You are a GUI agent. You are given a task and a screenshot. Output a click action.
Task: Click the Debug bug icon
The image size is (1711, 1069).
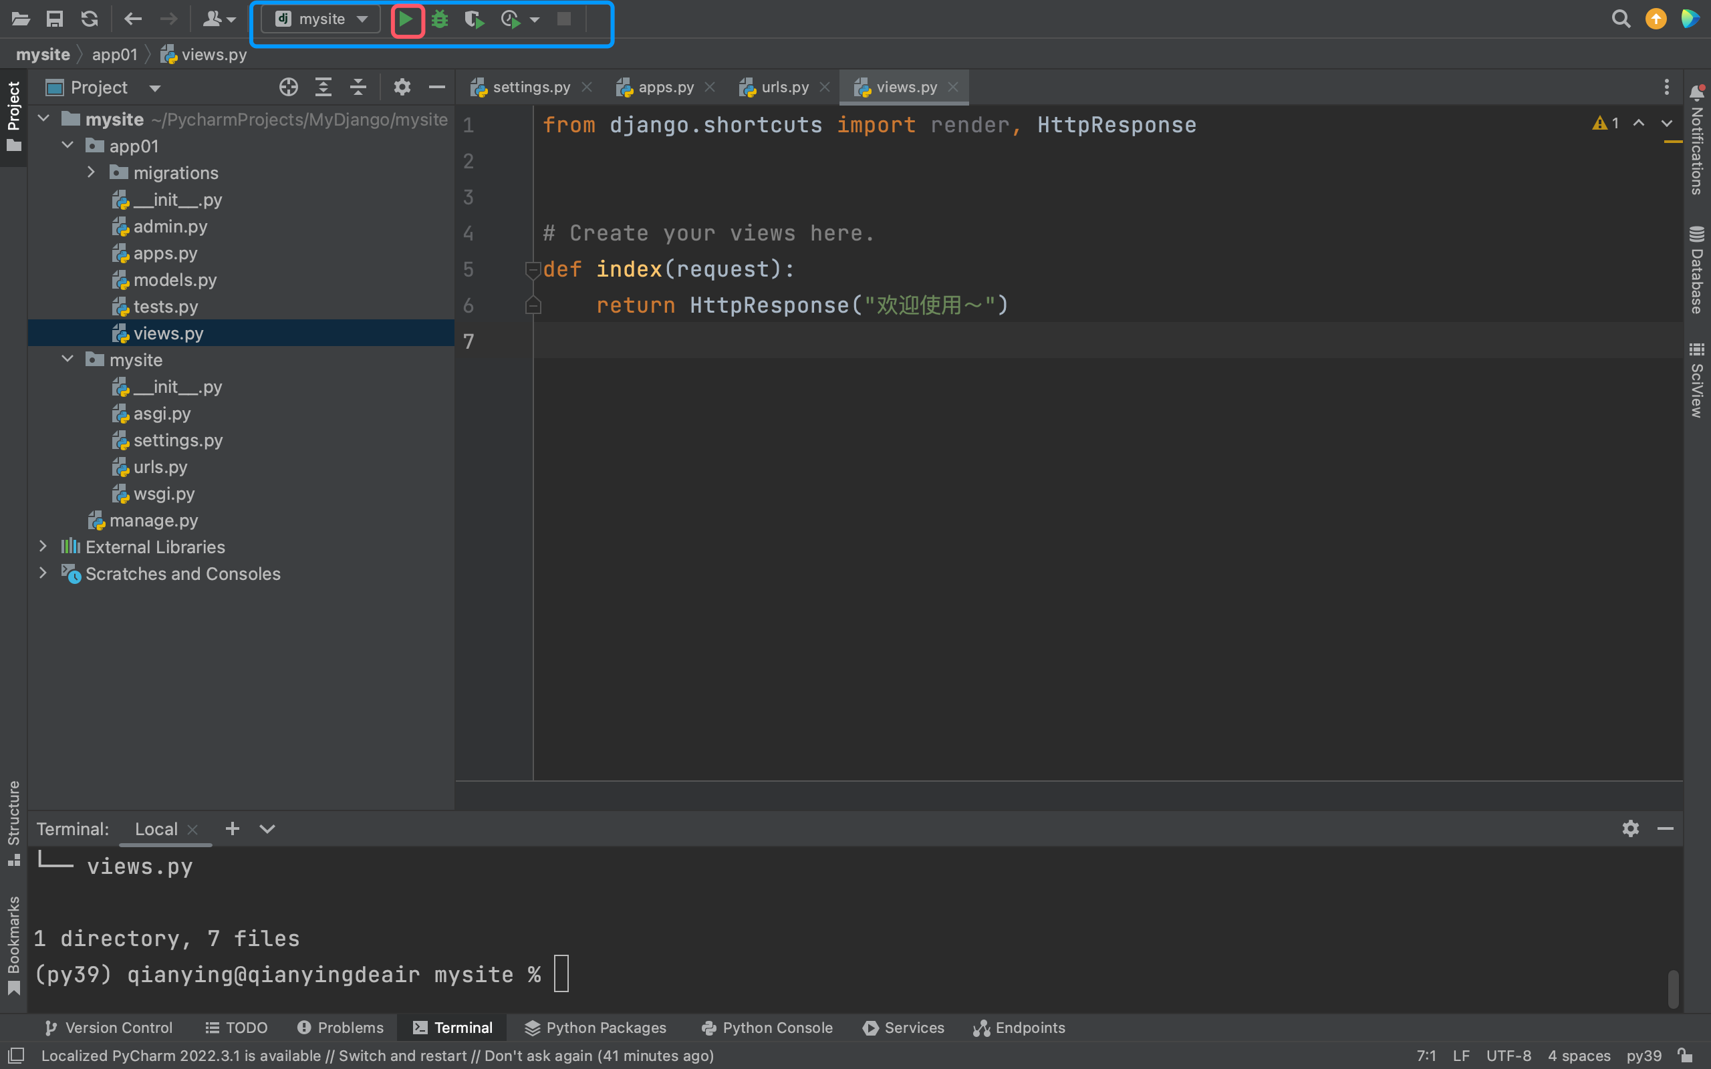point(440,19)
